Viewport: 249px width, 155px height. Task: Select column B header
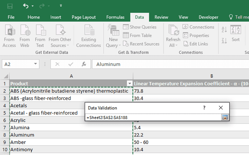point(191,76)
